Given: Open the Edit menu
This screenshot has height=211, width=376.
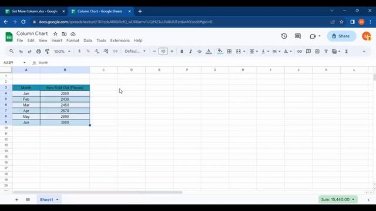Looking at the screenshot, I should pyautogui.click(x=31, y=40).
